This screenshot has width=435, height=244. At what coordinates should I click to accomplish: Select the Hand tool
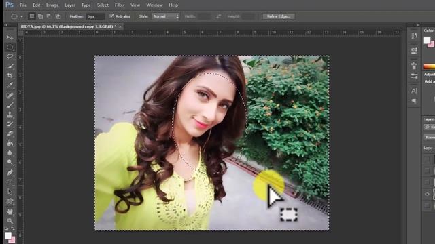pos(10,211)
